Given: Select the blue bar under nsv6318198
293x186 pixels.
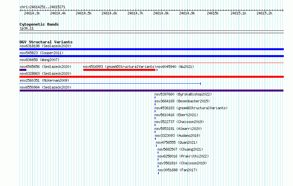Looking at the screenshot, I should tap(151, 49).
